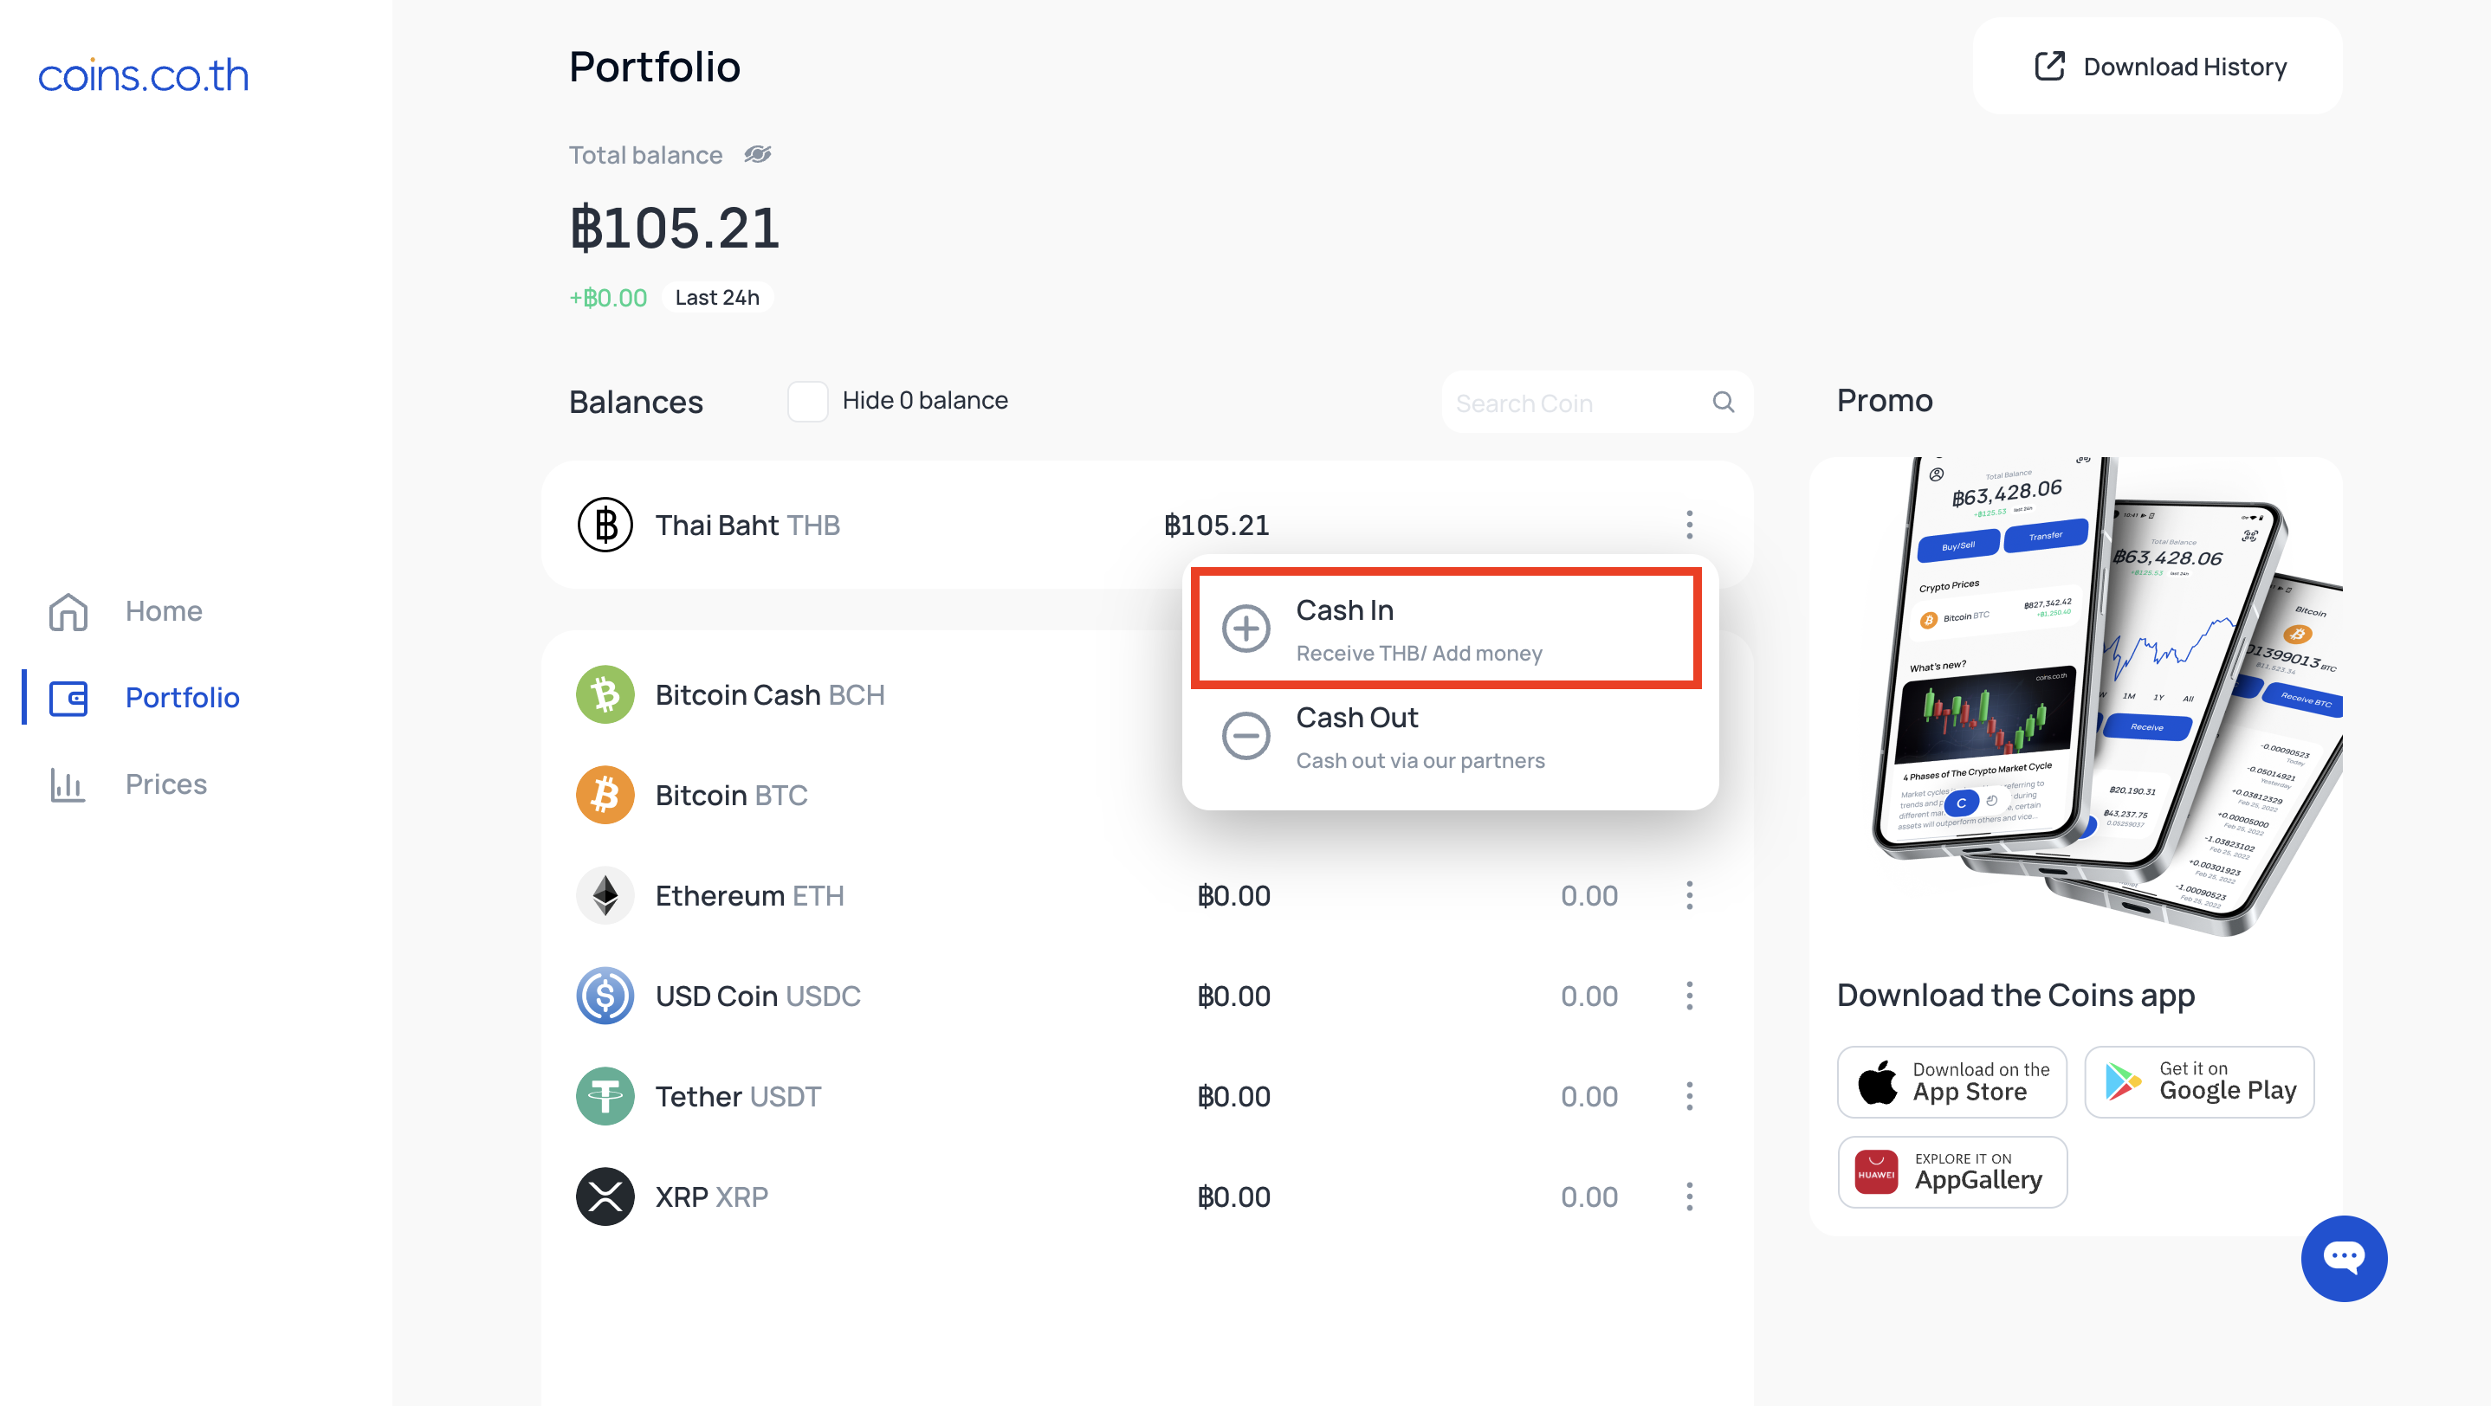Open the App Store download badge
Viewport: 2491px width, 1406px height.
(x=1952, y=1081)
